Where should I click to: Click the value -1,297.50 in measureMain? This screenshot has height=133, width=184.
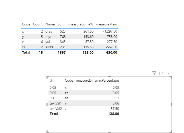click(110, 32)
